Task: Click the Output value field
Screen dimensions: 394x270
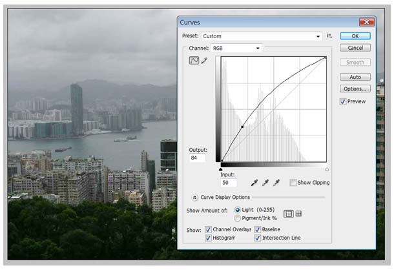Action: [x=198, y=158]
